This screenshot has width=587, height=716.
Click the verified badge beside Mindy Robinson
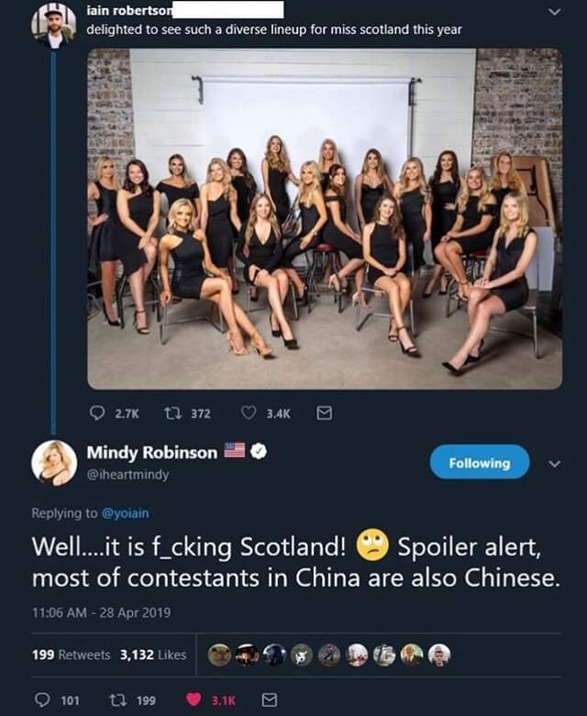[260, 451]
